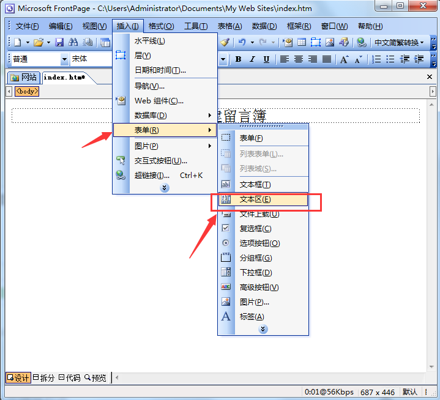Click the vertical scrollbar down arrow

pyautogui.click(x=431, y=367)
